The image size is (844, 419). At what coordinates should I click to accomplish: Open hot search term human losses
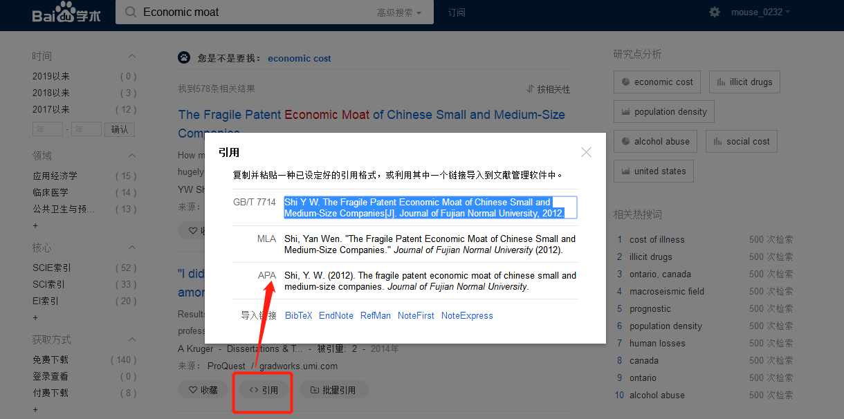pos(657,343)
